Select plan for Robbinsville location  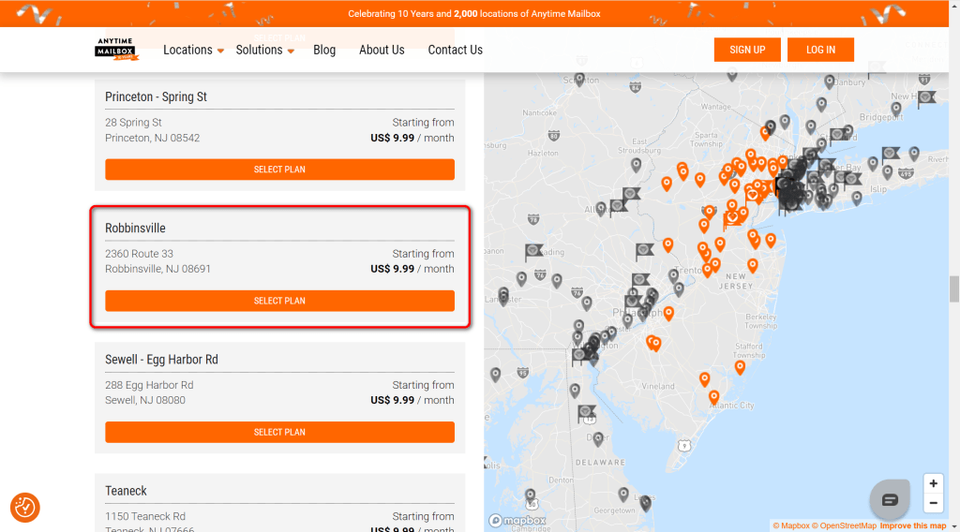pyautogui.click(x=279, y=301)
